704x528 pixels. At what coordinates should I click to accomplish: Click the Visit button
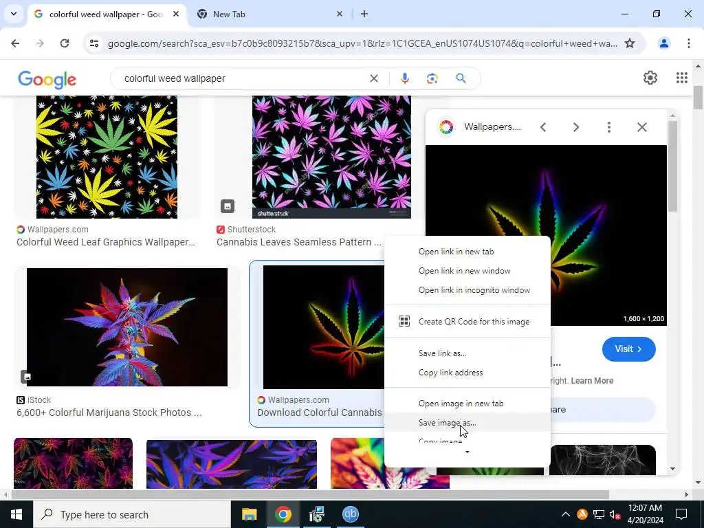[628, 349]
